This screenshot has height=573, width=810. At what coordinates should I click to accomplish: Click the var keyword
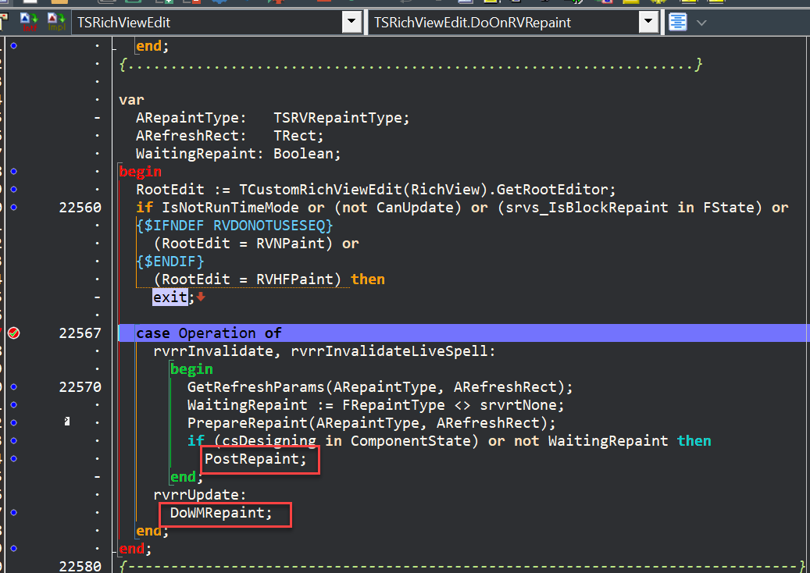pos(131,100)
